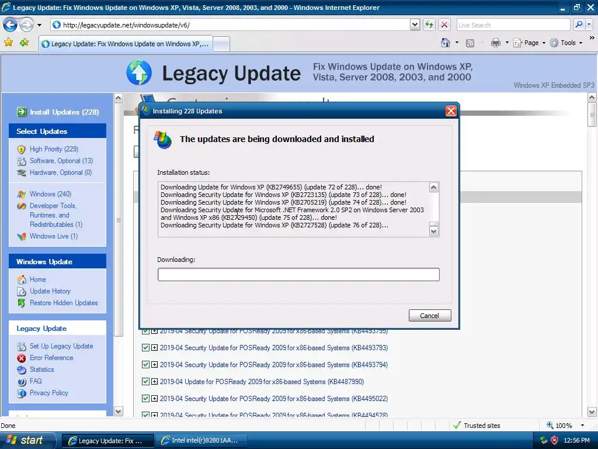Open the Page menu
Viewport: 598px width, 449px height.
pyautogui.click(x=529, y=43)
